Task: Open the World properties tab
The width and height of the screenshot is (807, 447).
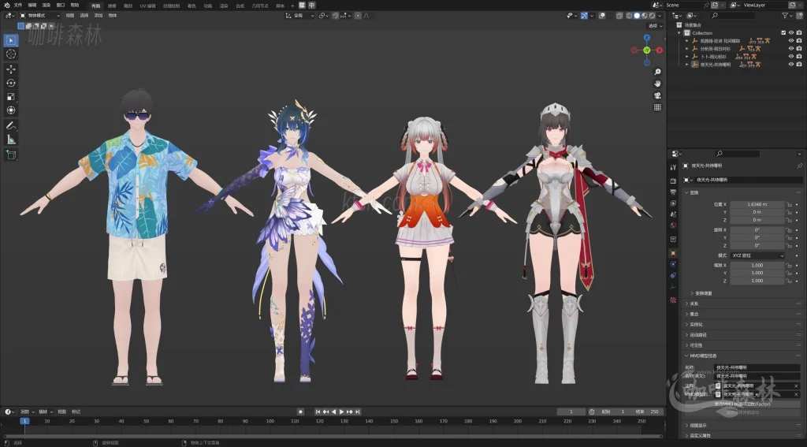Action: [673, 225]
